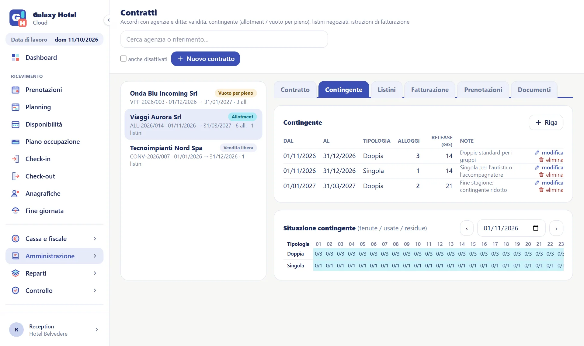Click the Galaxy Hotel logo
This screenshot has width=584, height=346.
(x=18, y=18)
